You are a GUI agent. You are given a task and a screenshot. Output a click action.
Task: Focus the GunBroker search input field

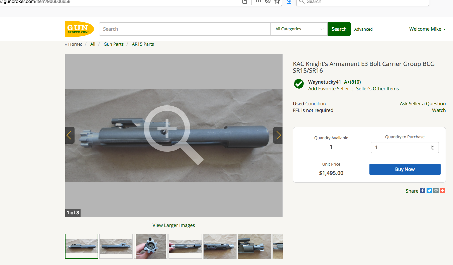click(x=185, y=29)
